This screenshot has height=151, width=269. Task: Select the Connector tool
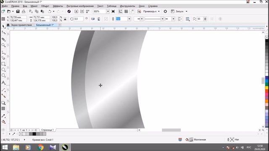[3, 96]
